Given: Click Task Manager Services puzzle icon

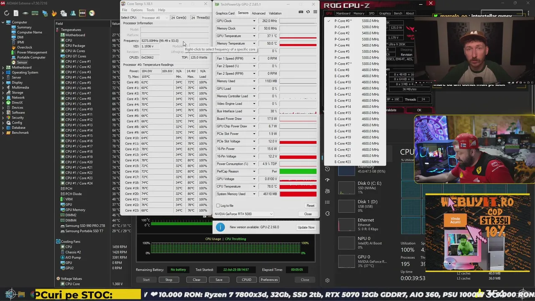Looking at the screenshot, I should pyautogui.click(x=327, y=214).
